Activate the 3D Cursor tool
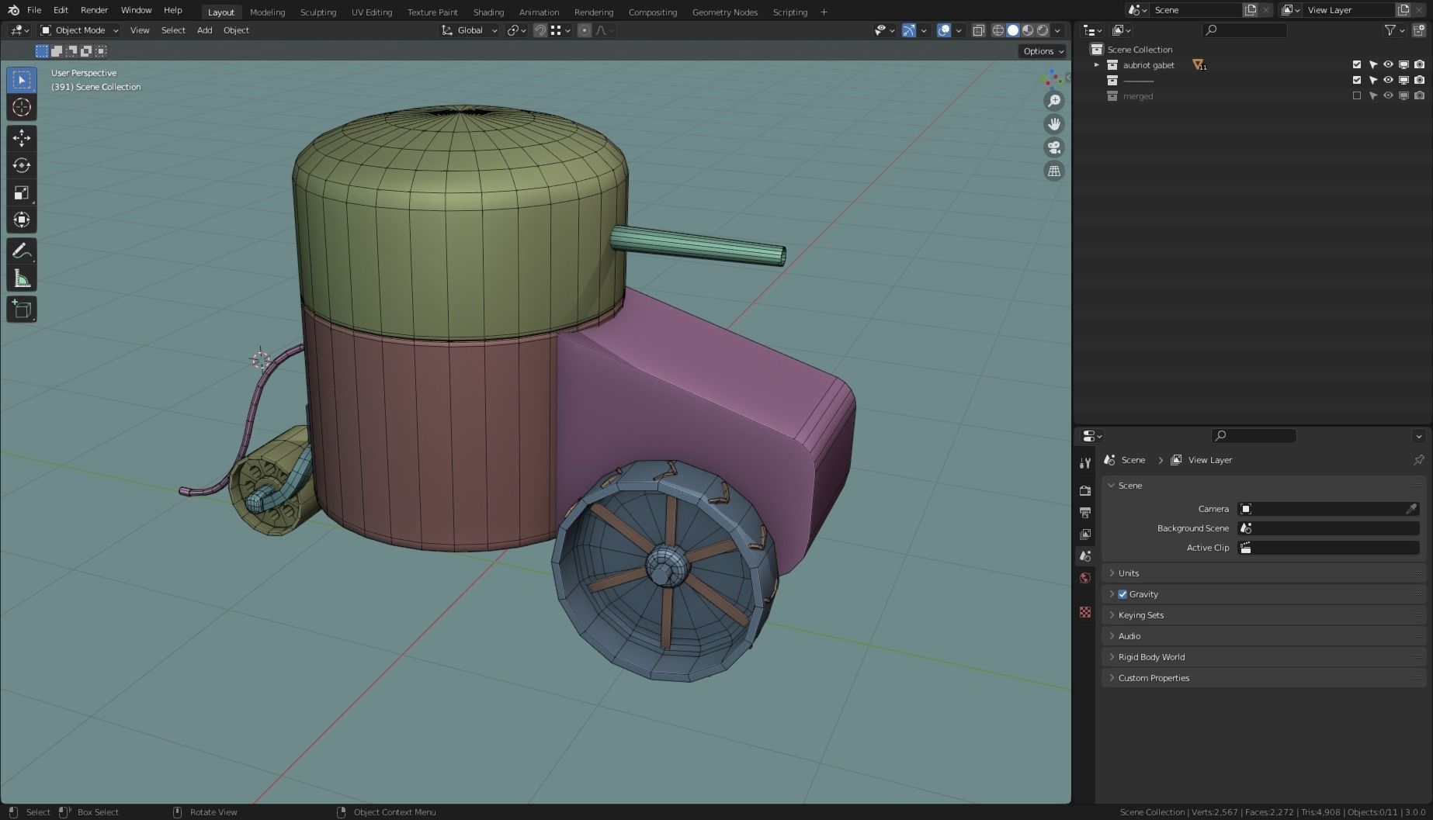Image resolution: width=1433 pixels, height=820 pixels. coord(22,107)
